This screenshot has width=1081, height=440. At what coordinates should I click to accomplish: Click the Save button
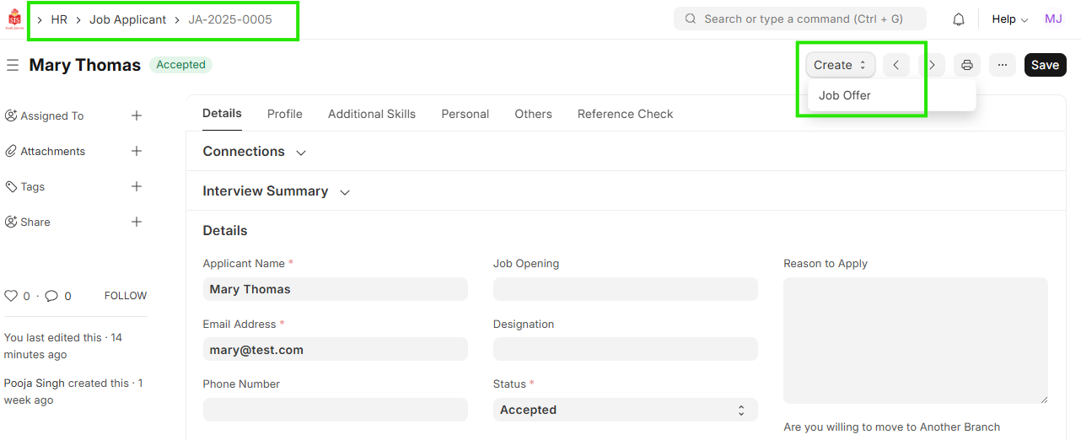1045,65
